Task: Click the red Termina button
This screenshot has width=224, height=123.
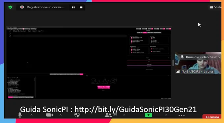Action: tap(212, 117)
